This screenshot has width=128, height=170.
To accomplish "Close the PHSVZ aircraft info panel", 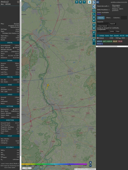I will pyautogui.click(x=18, y=2).
